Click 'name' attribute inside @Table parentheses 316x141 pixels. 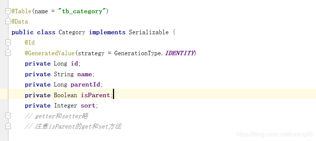point(41,11)
